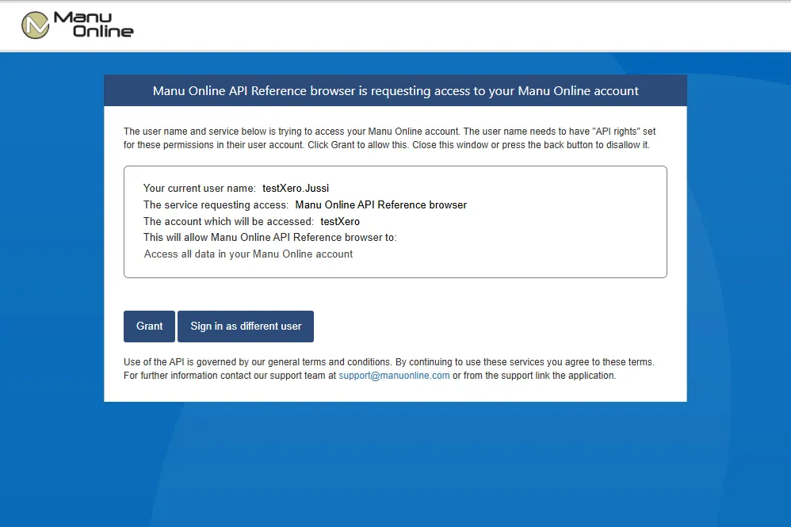The height and width of the screenshot is (527, 791).
Task: Click the dialog title banner about requesting access
Action: click(395, 91)
